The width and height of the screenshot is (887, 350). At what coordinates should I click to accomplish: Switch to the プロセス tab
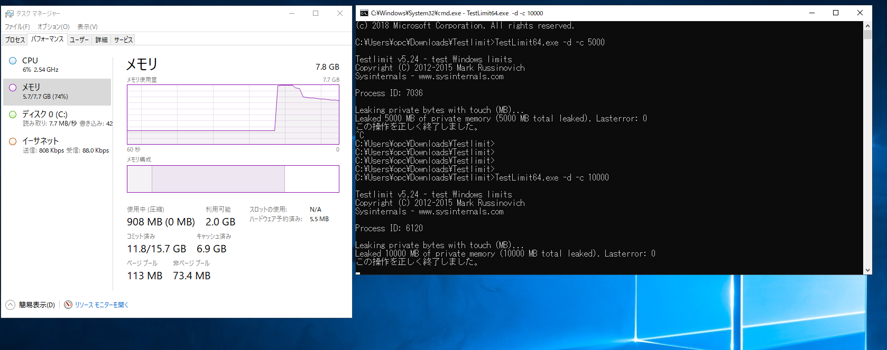coord(15,40)
